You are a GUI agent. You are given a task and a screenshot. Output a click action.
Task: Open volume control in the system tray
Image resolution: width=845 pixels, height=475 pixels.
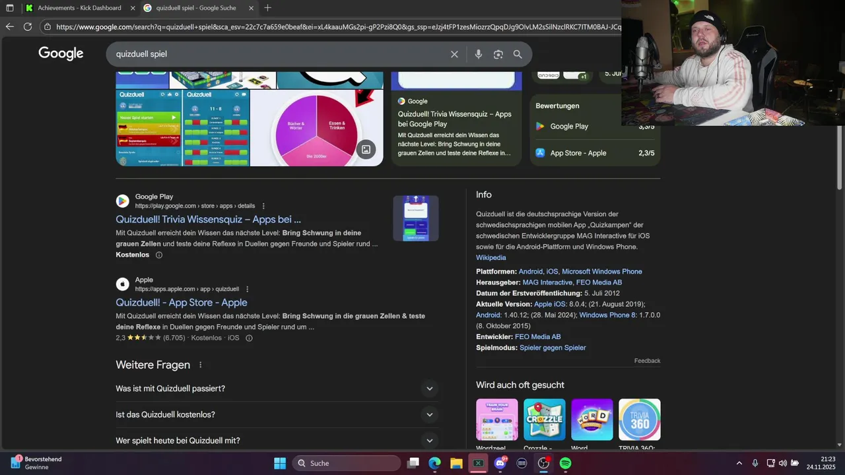coord(783,463)
